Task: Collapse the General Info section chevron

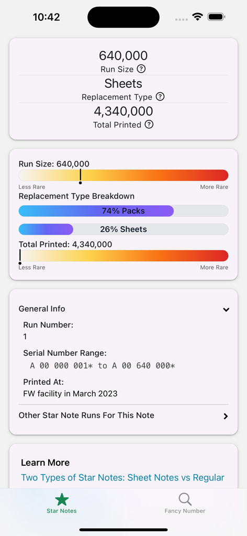Action: pos(226,309)
